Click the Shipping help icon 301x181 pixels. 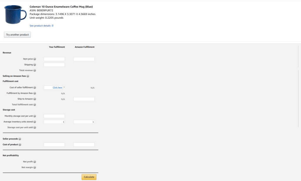pos(35,64)
